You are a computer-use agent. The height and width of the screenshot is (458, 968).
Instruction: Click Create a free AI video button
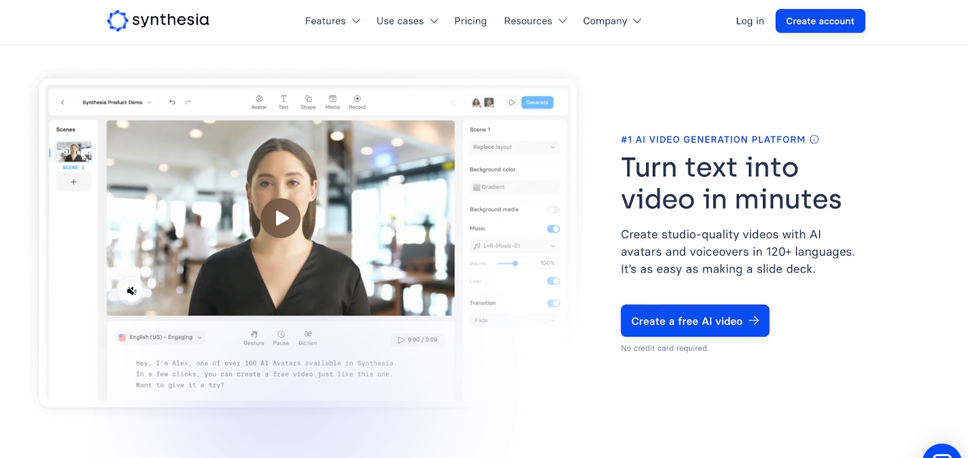coord(695,321)
